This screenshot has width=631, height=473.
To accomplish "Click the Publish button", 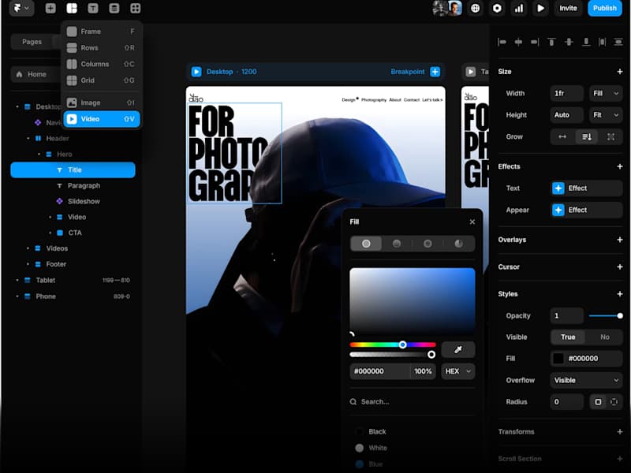I will pyautogui.click(x=604, y=8).
